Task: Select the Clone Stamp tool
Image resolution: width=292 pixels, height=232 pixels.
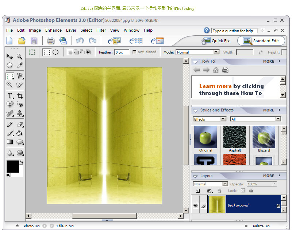Action: point(20,113)
